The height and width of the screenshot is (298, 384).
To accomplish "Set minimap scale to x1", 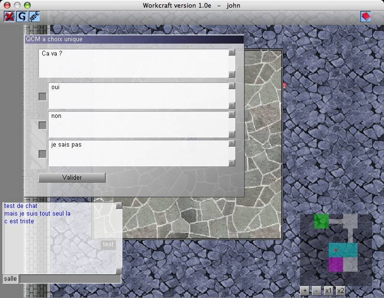I will tap(328, 291).
